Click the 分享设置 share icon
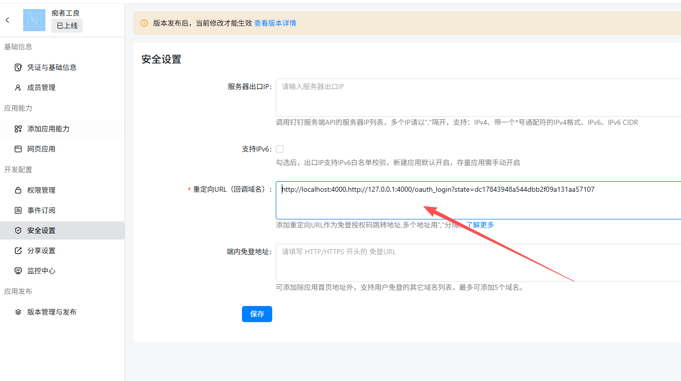This screenshot has height=381, width=681. pos(18,251)
